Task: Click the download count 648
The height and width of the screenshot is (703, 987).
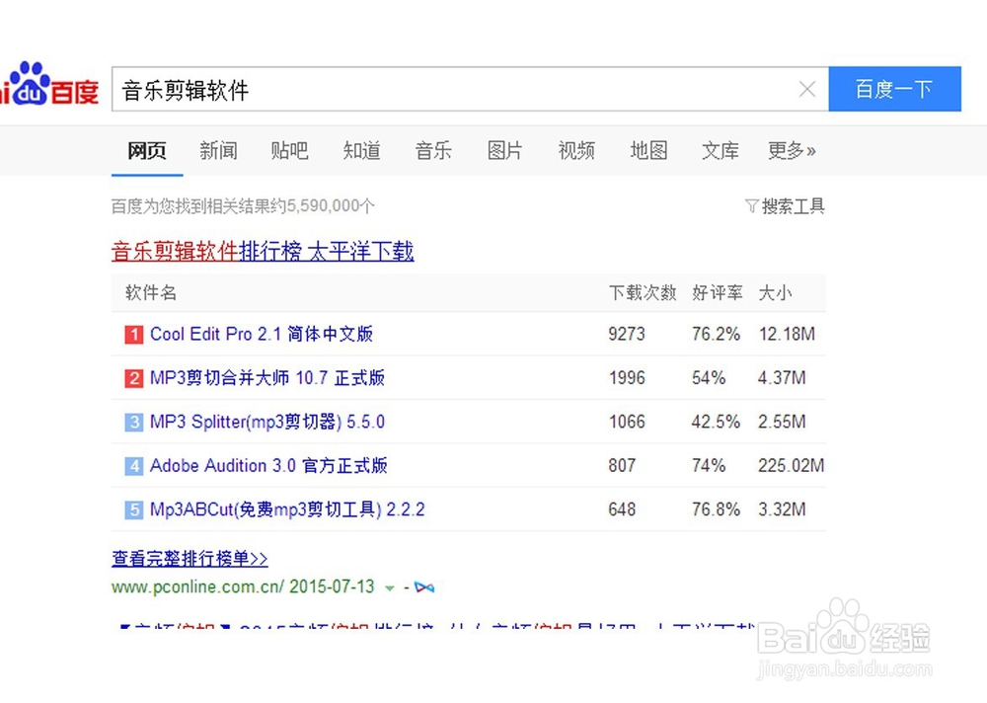Action: 622,508
